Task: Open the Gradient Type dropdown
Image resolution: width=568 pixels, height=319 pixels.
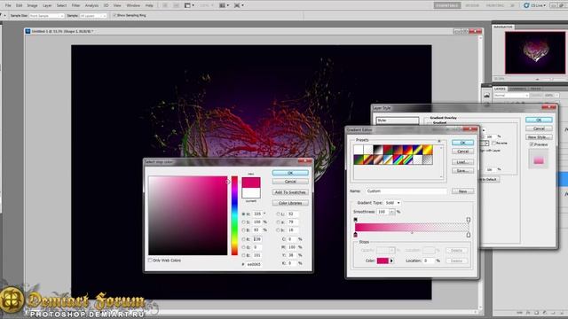Action: click(x=392, y=203)
